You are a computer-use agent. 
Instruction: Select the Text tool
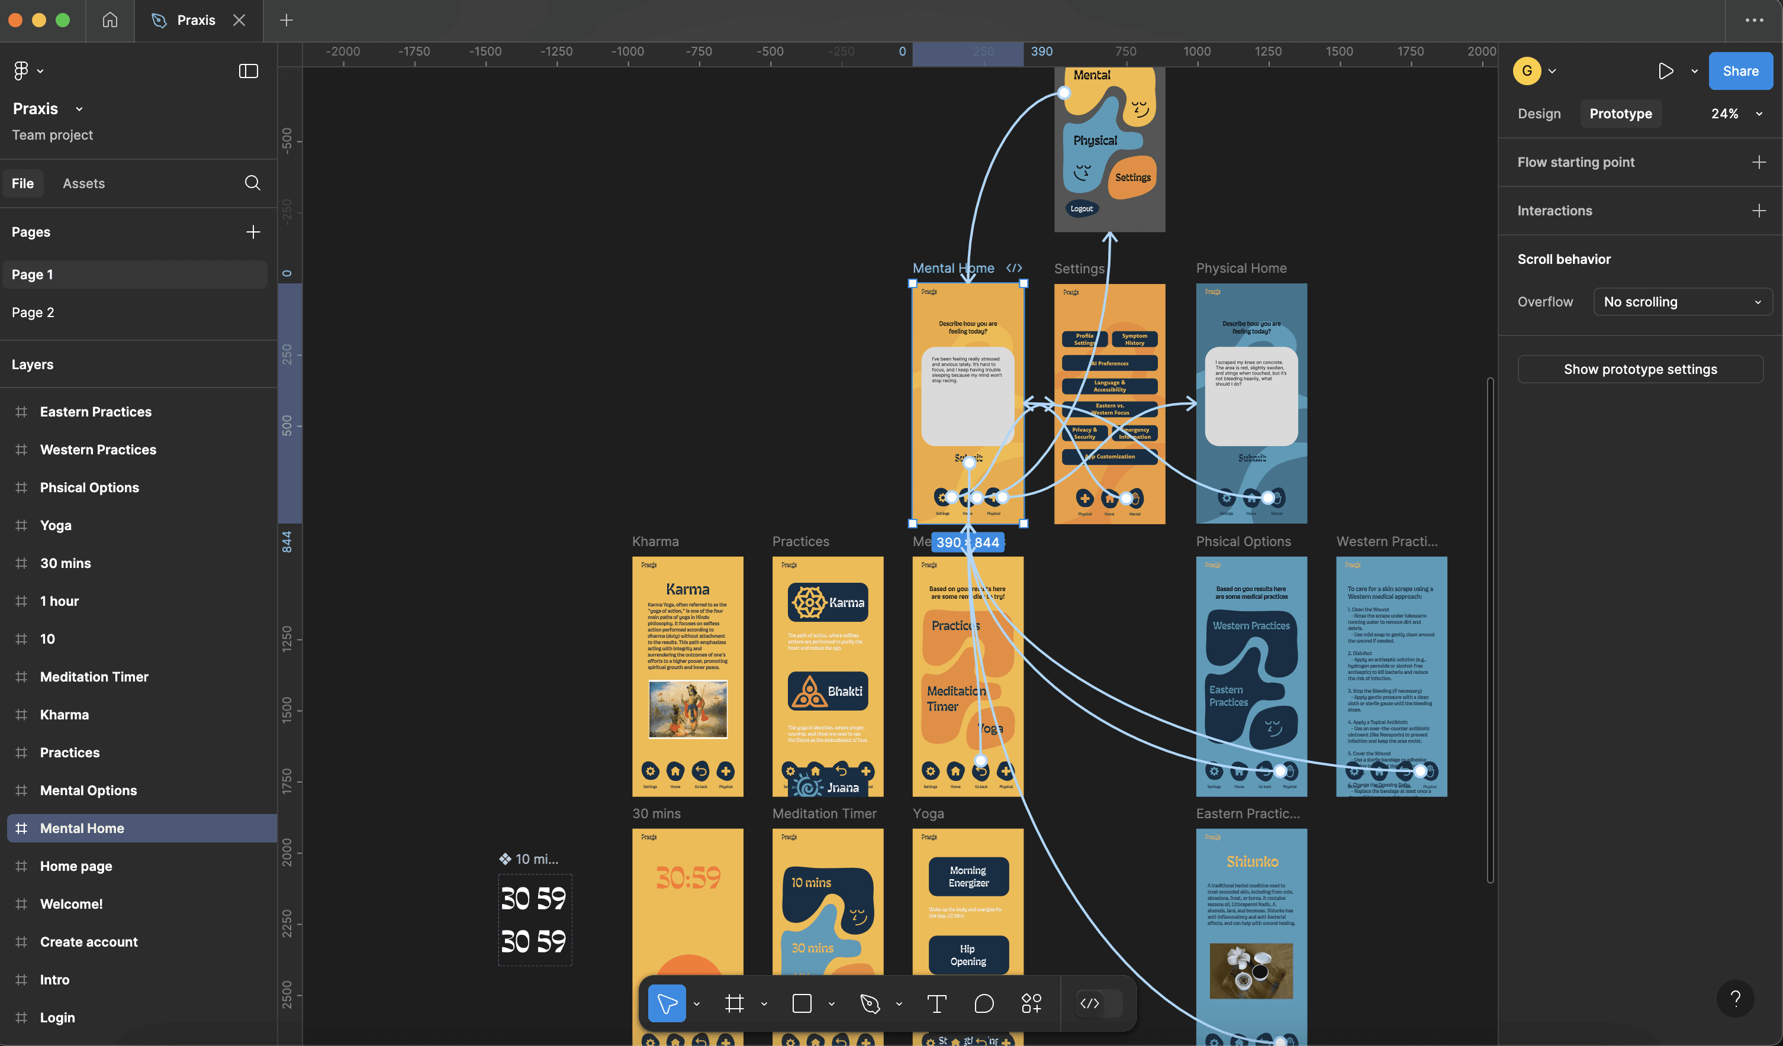pos(936,1003)
